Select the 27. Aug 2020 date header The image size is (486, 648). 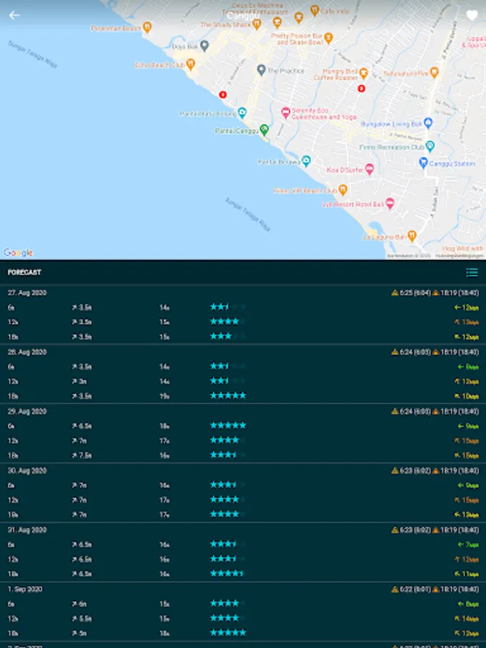pos(27,292)
